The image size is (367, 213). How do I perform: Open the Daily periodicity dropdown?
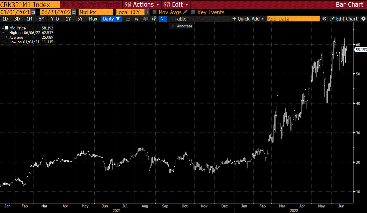[111, 19]
